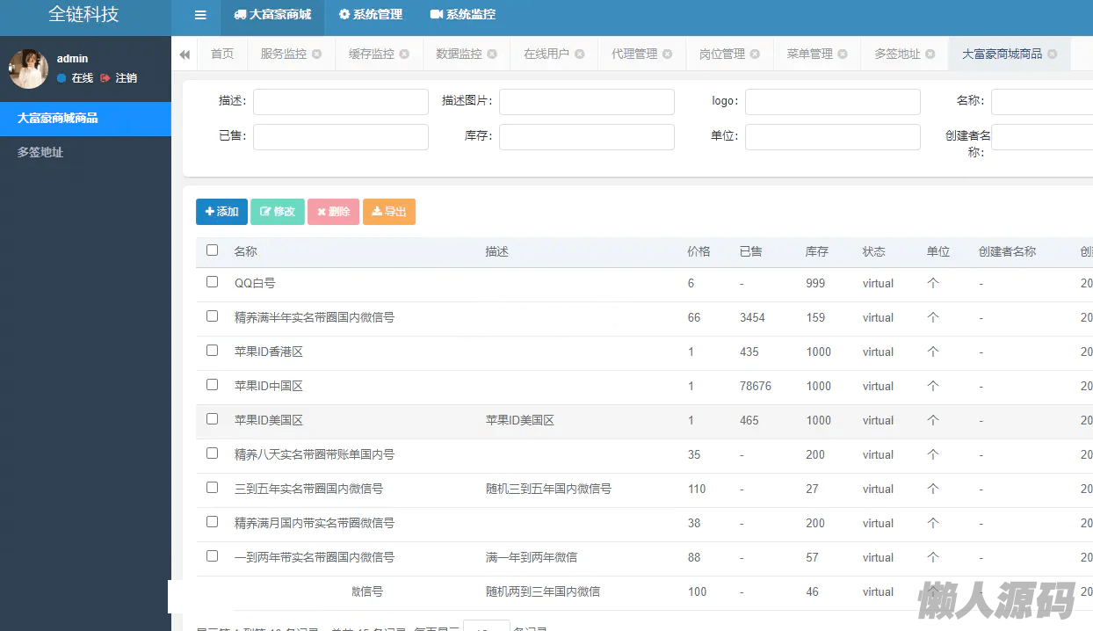Close the 大富豪商城商品 tab
Screen dimensions: 1093x631
[1052, 54]
